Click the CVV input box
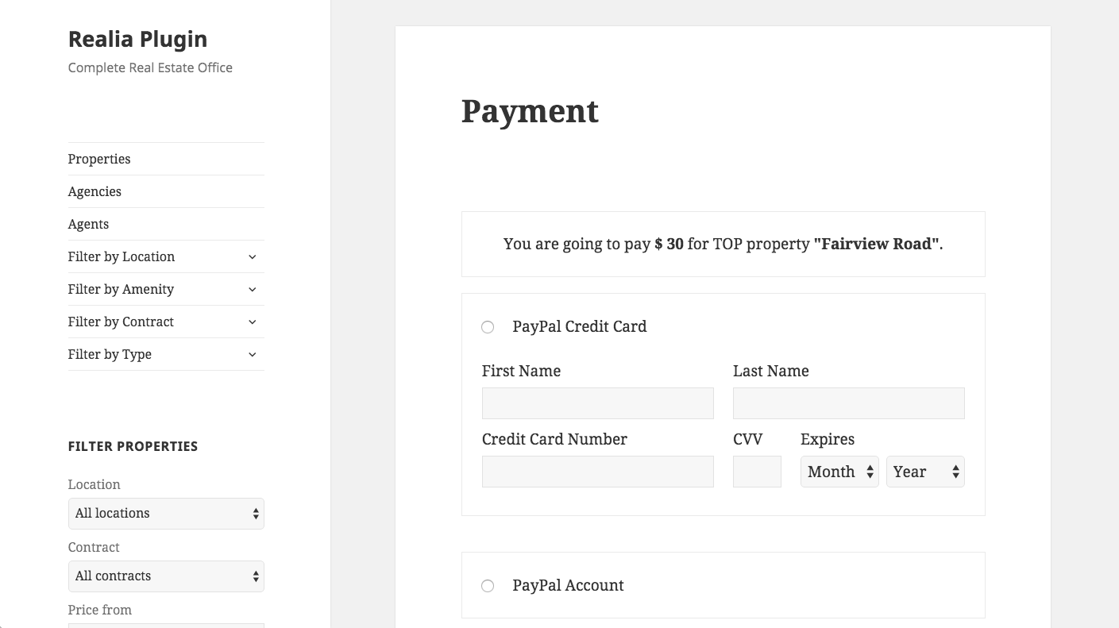Viewport: 1119px width, 628px height. pos(757,472)
